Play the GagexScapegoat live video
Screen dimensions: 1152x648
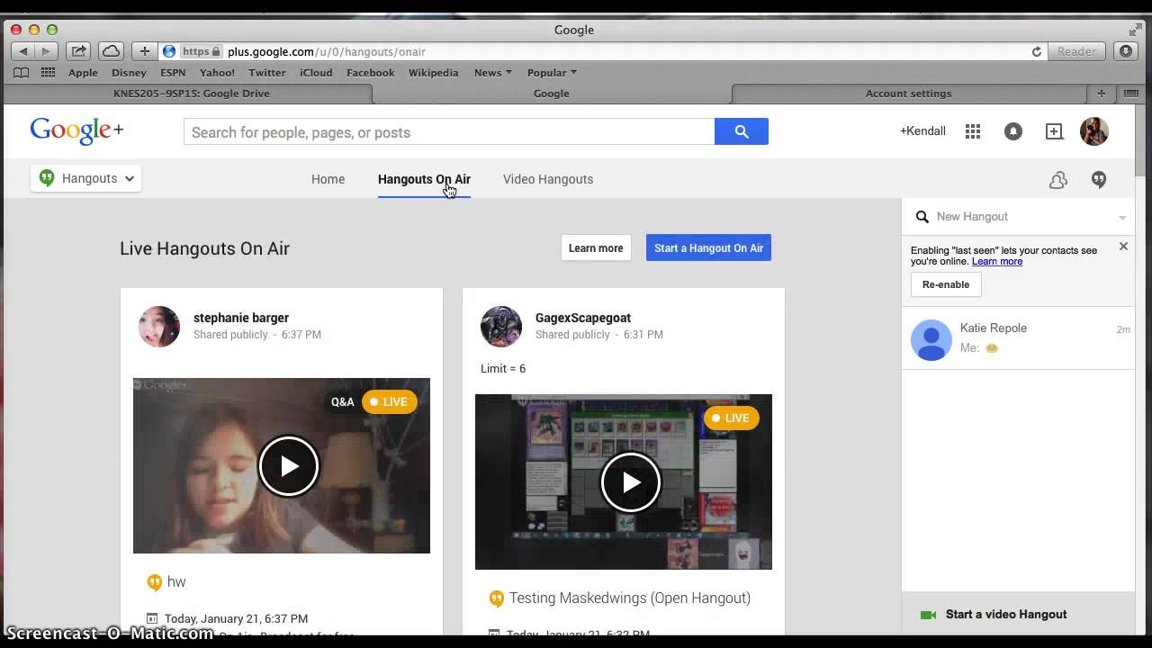coord(631,482)
